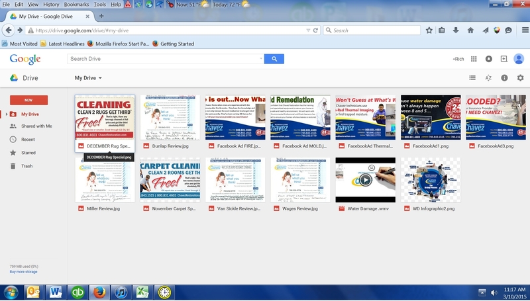Open the Firefox downloads arrow
The width and height of the screenshot is (530, 301).
pos(456,30)
